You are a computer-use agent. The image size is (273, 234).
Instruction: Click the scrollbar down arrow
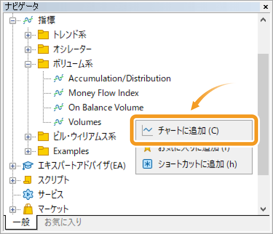pyautogui.click(x=263, y=209)
